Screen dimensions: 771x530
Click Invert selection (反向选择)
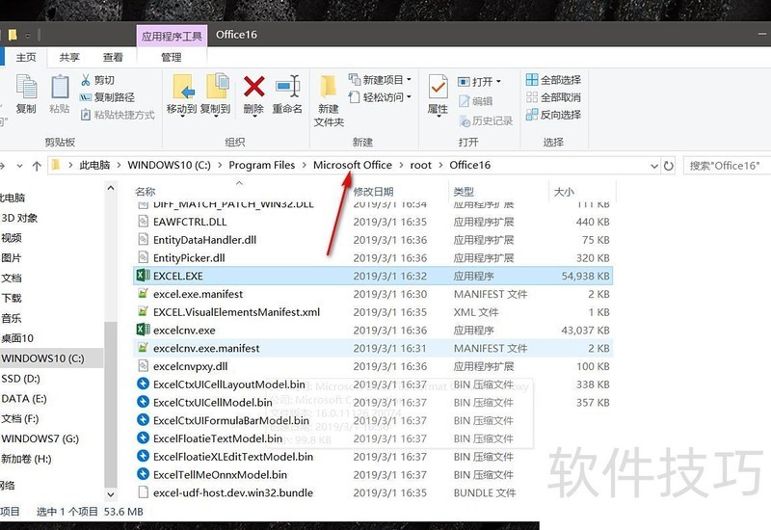point(553,115)
